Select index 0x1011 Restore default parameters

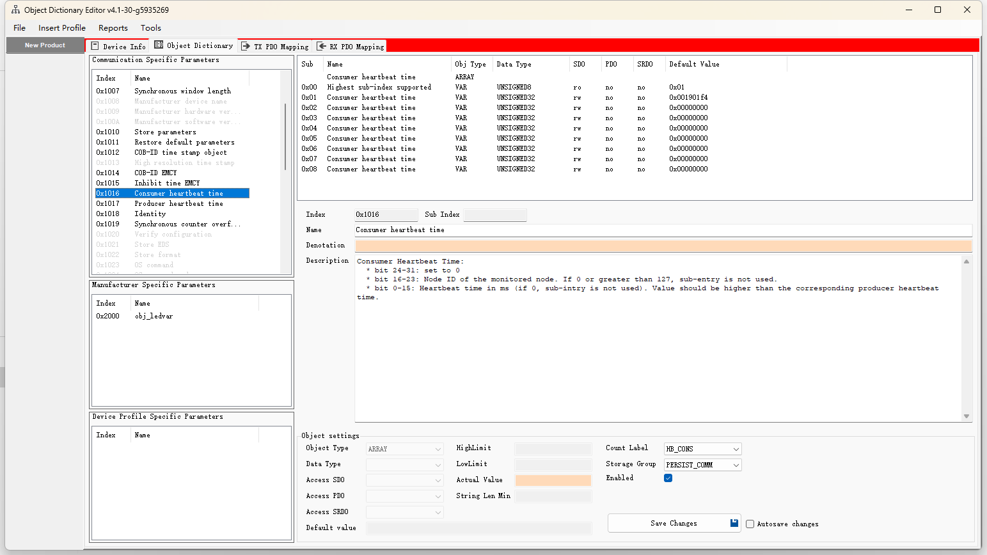(x=172, y=142)
